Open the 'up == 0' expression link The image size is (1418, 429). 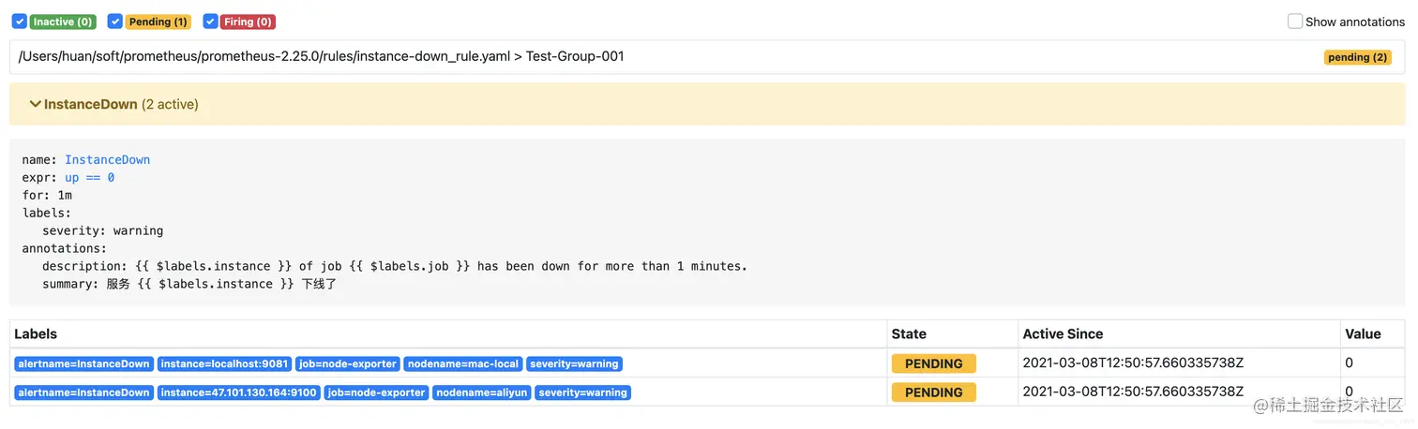(x=89, y=177)
